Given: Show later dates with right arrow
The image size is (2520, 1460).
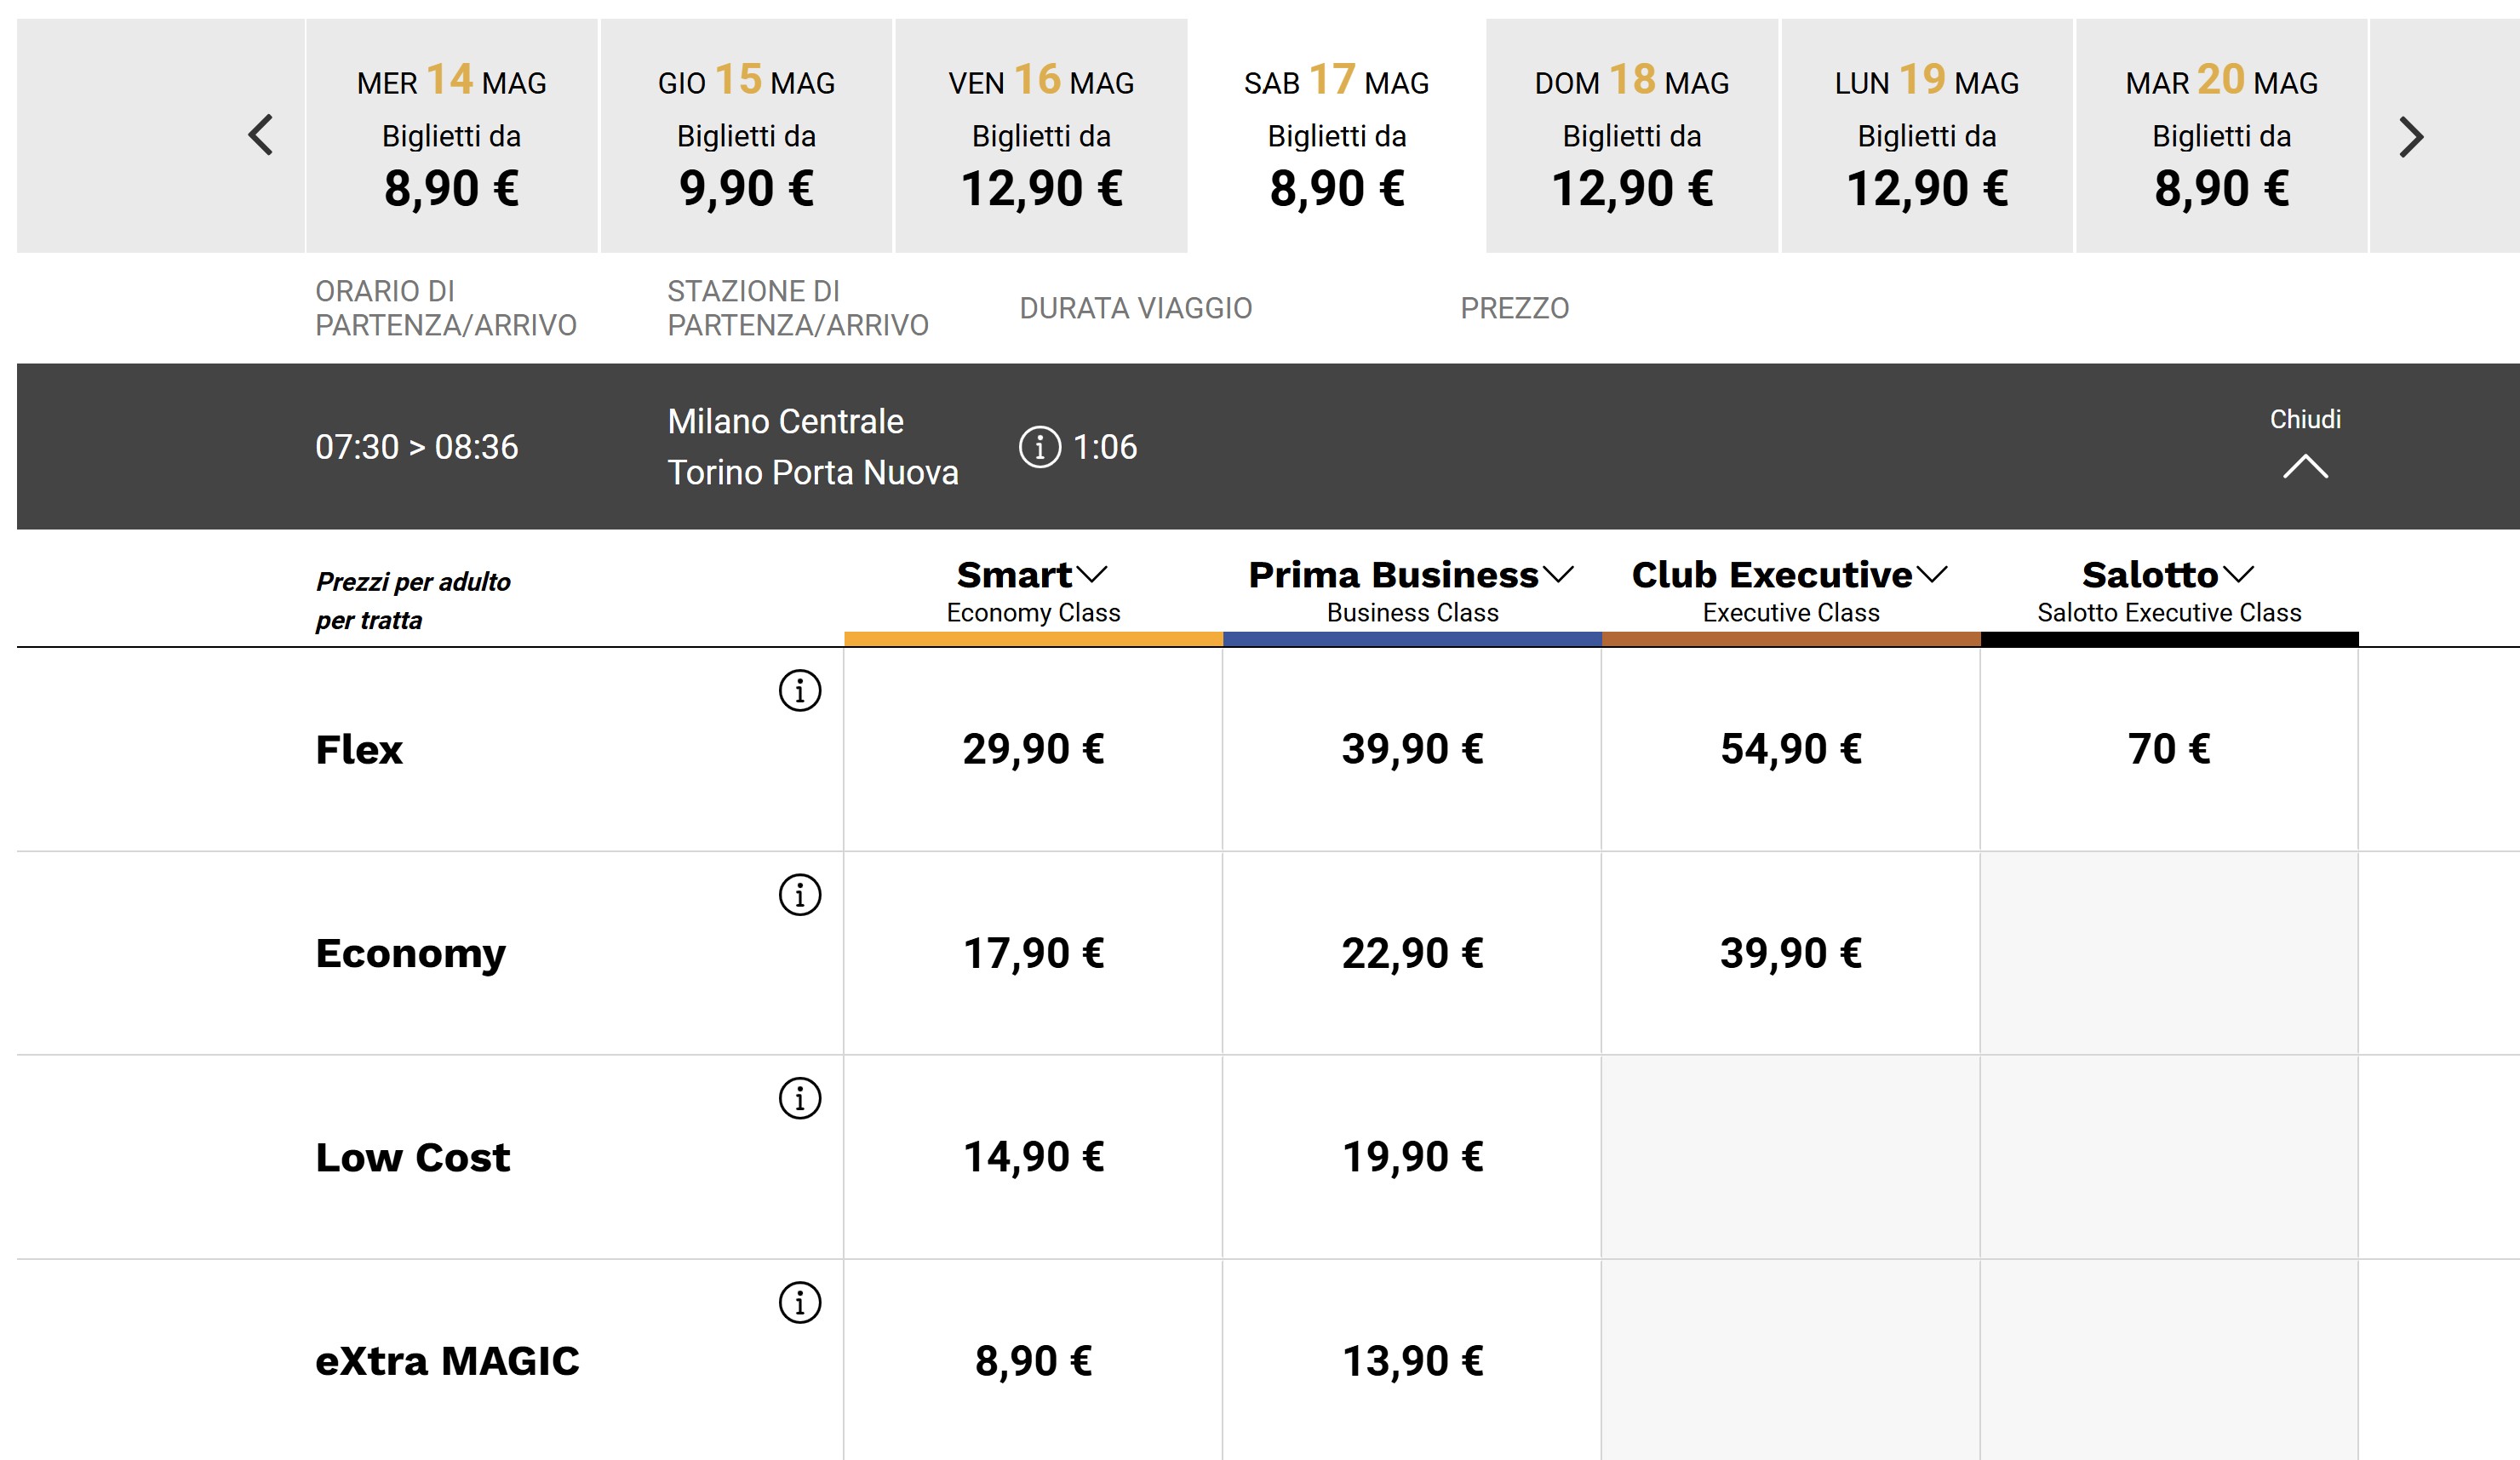Looking at the screenshot, I should tap(2411, 137).
